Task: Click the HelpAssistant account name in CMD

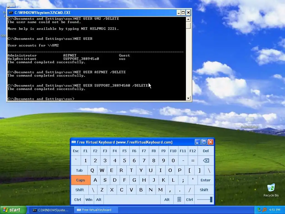Action: [x=22, y=59]
